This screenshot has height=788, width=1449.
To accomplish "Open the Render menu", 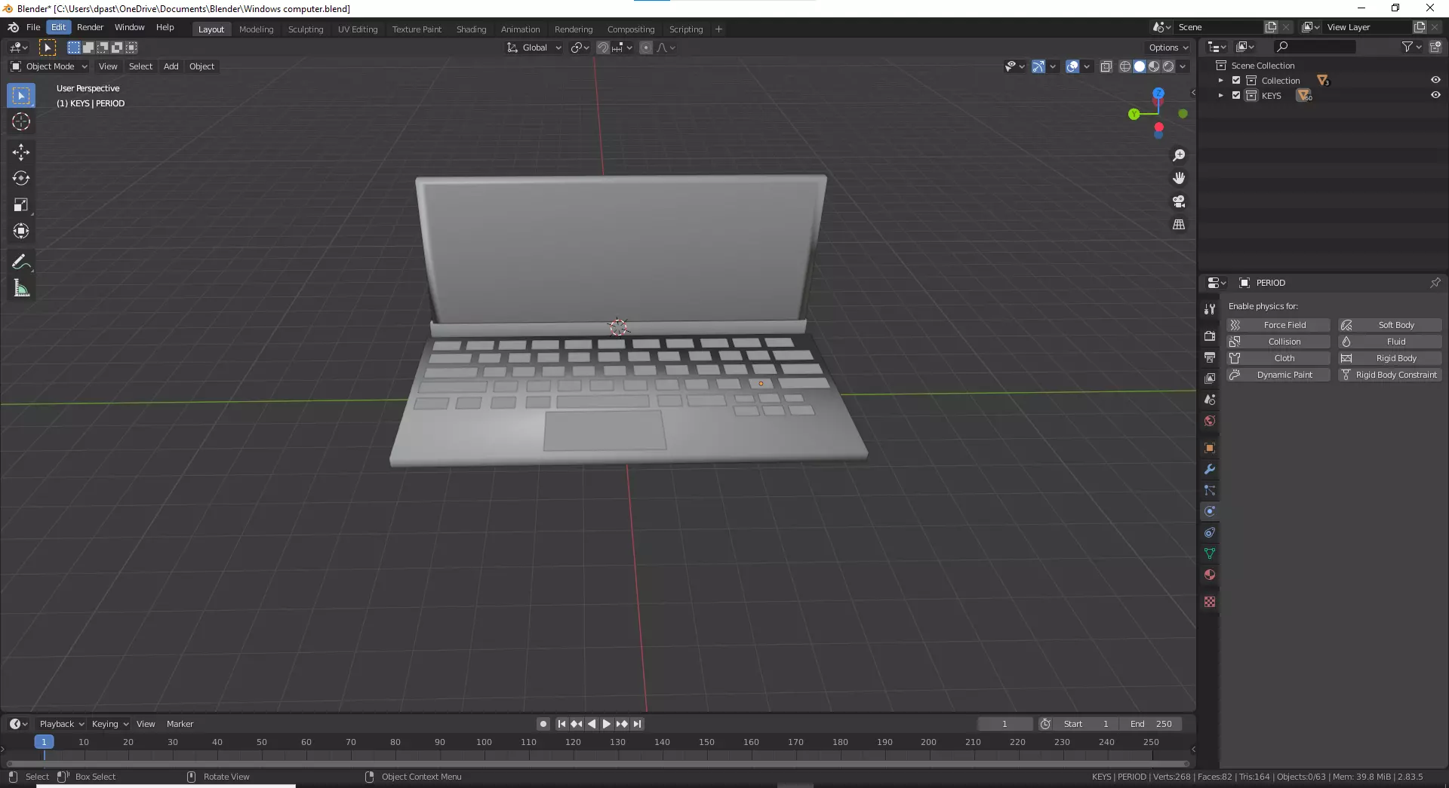I will click(x=90, y=27).
